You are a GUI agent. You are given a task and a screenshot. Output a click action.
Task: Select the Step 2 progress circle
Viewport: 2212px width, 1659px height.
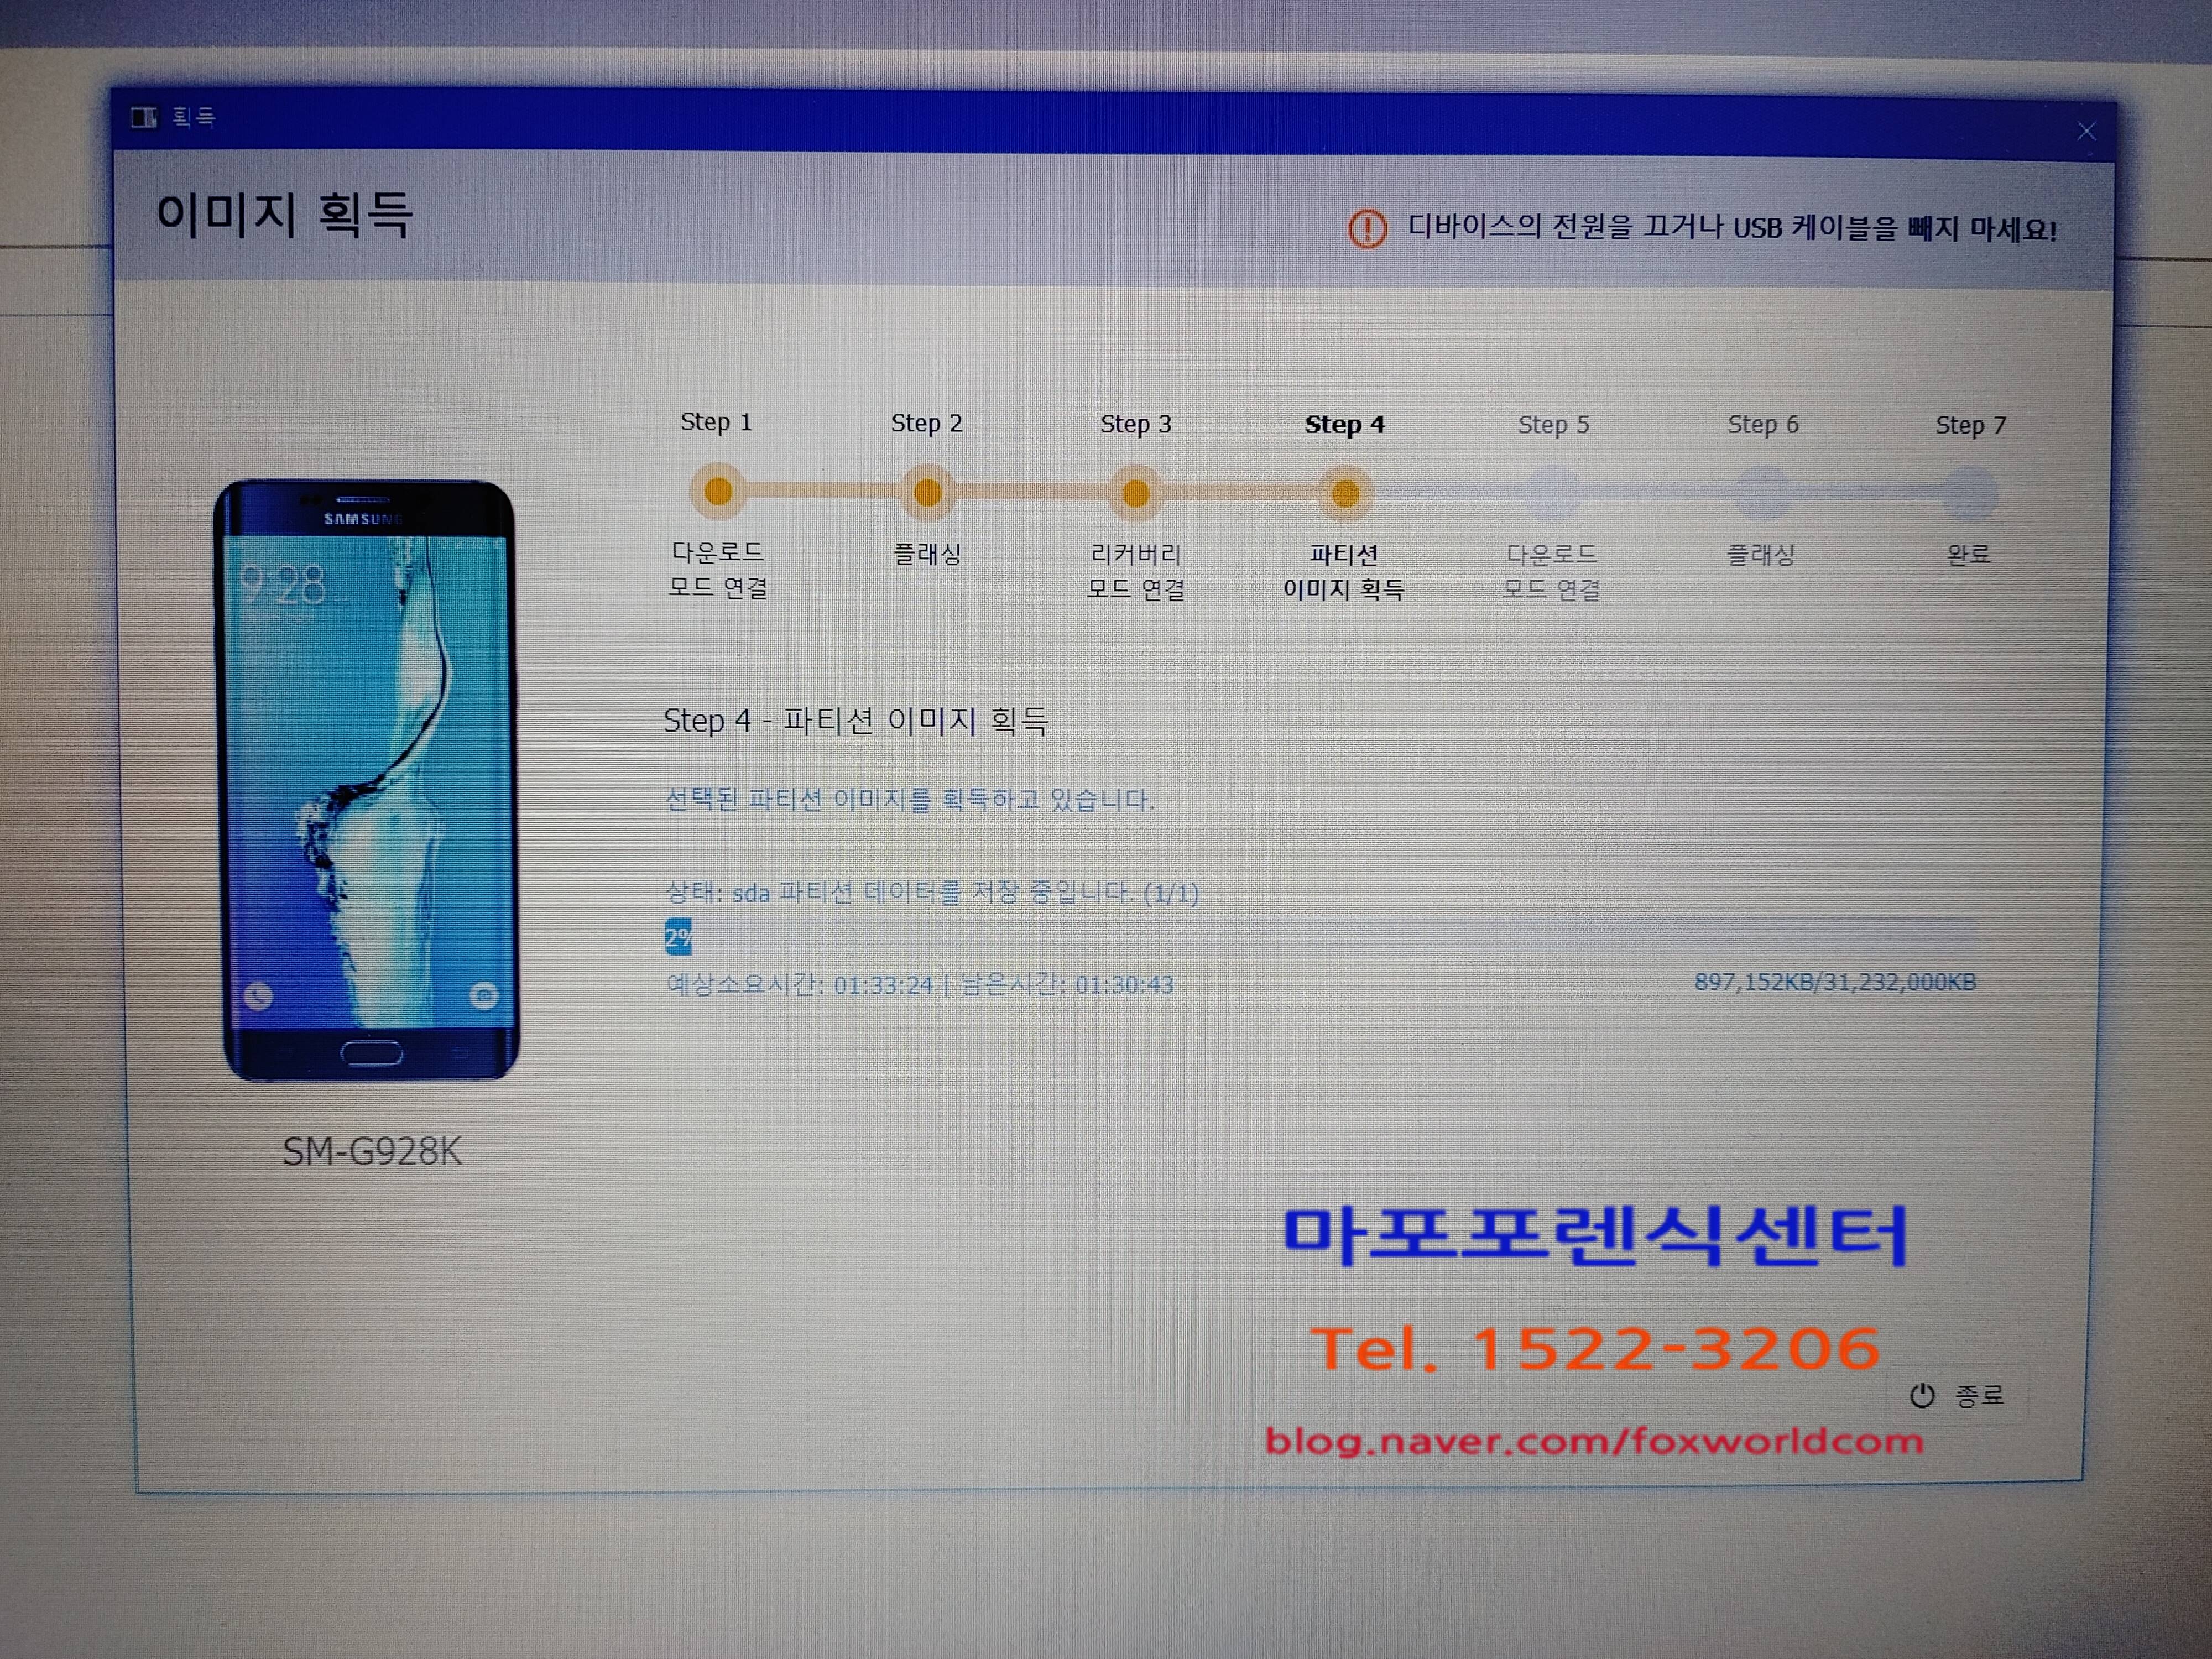(928, 492)
